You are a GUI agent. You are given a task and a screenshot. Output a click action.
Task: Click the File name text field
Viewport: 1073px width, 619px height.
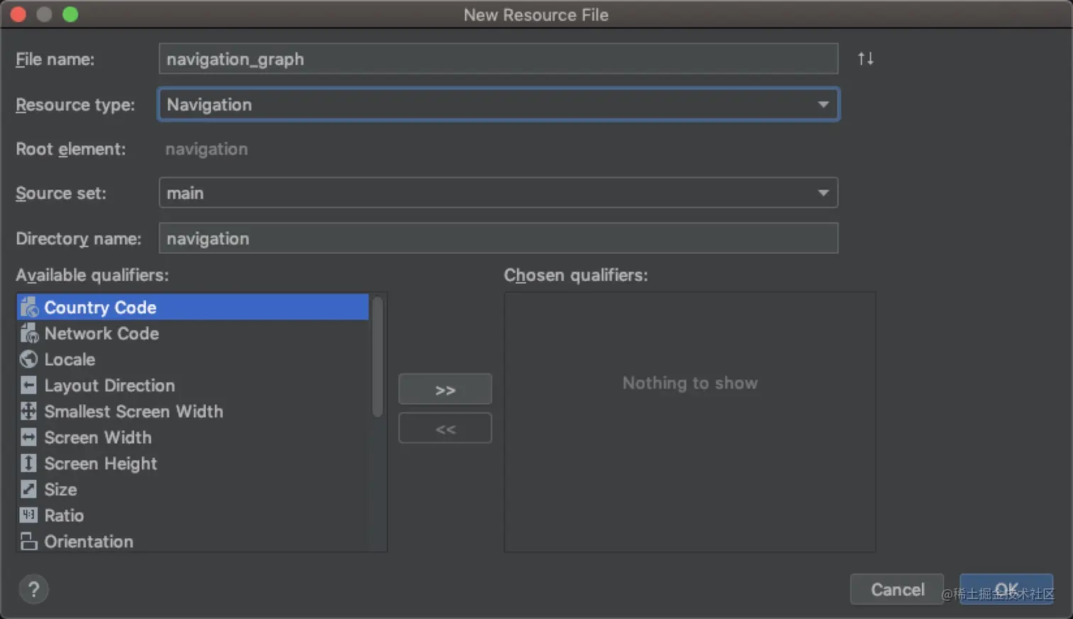point(498,59)
